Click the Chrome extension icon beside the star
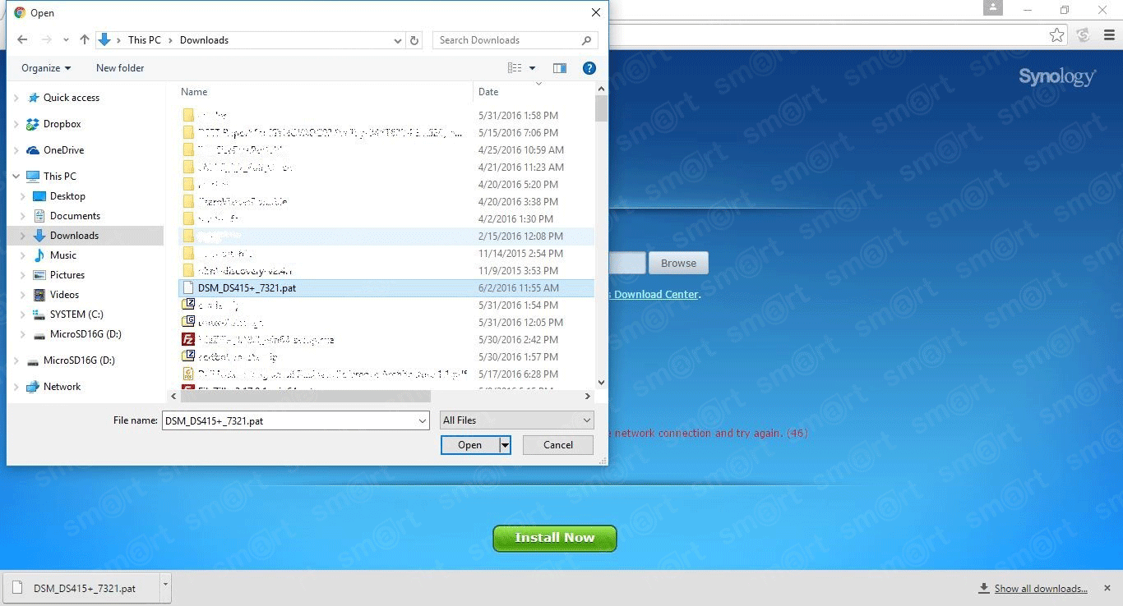 click(1084, 35)
